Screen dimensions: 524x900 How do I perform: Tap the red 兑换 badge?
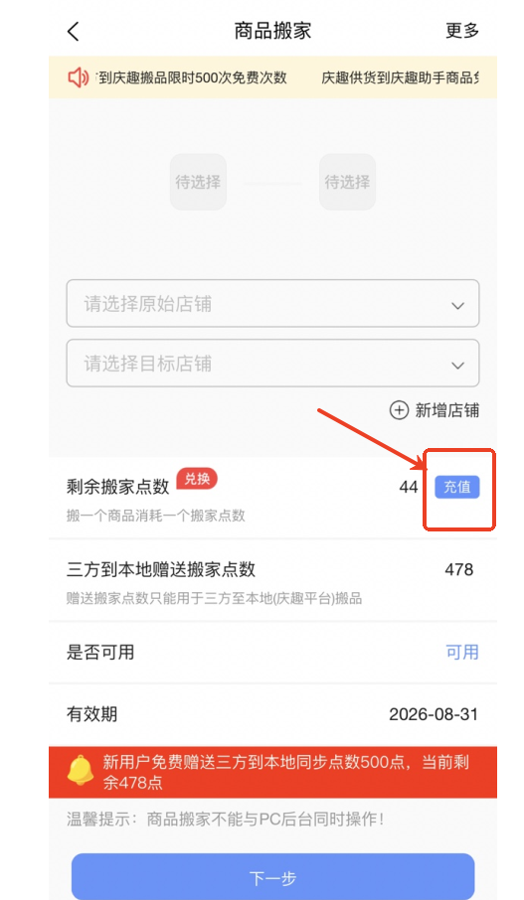coord(197,478)
